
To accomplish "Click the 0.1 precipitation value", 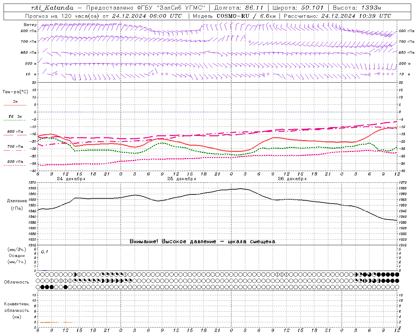I will tap(45, 252).
